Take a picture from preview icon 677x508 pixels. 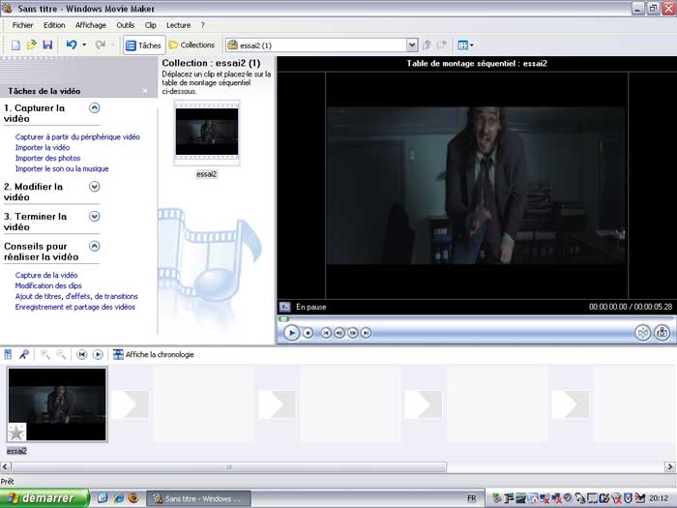662,333
